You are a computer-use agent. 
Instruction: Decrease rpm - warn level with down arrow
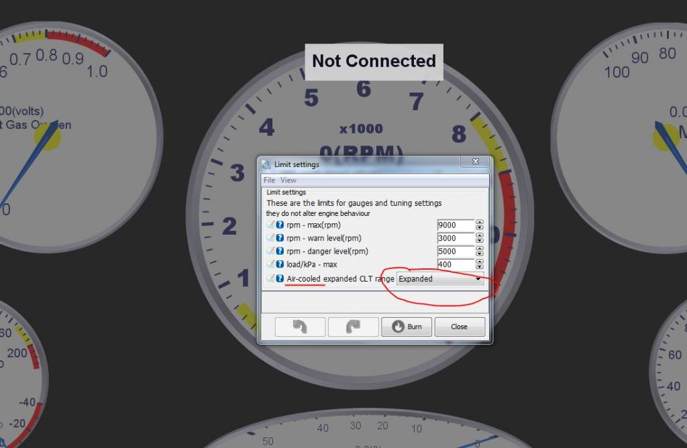point(479,240)
